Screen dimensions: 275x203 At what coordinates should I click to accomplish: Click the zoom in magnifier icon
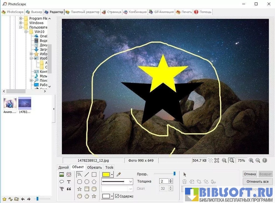click(x=251, y=160)
